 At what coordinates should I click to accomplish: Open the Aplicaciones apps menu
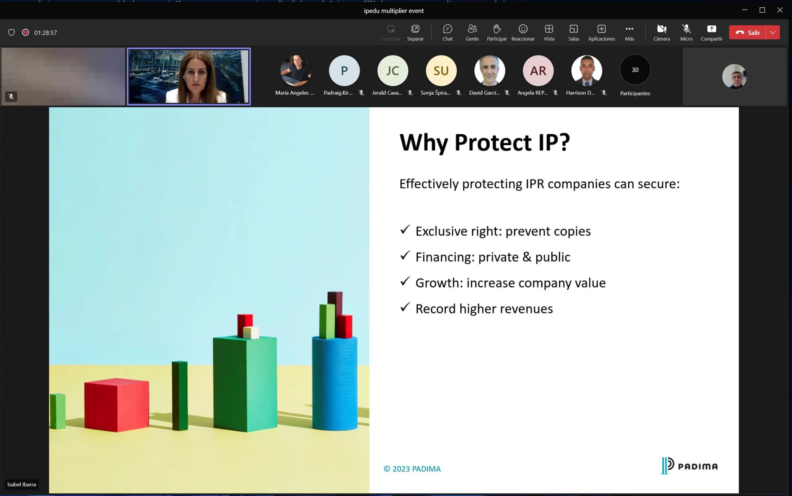click(x=601, y=32)
